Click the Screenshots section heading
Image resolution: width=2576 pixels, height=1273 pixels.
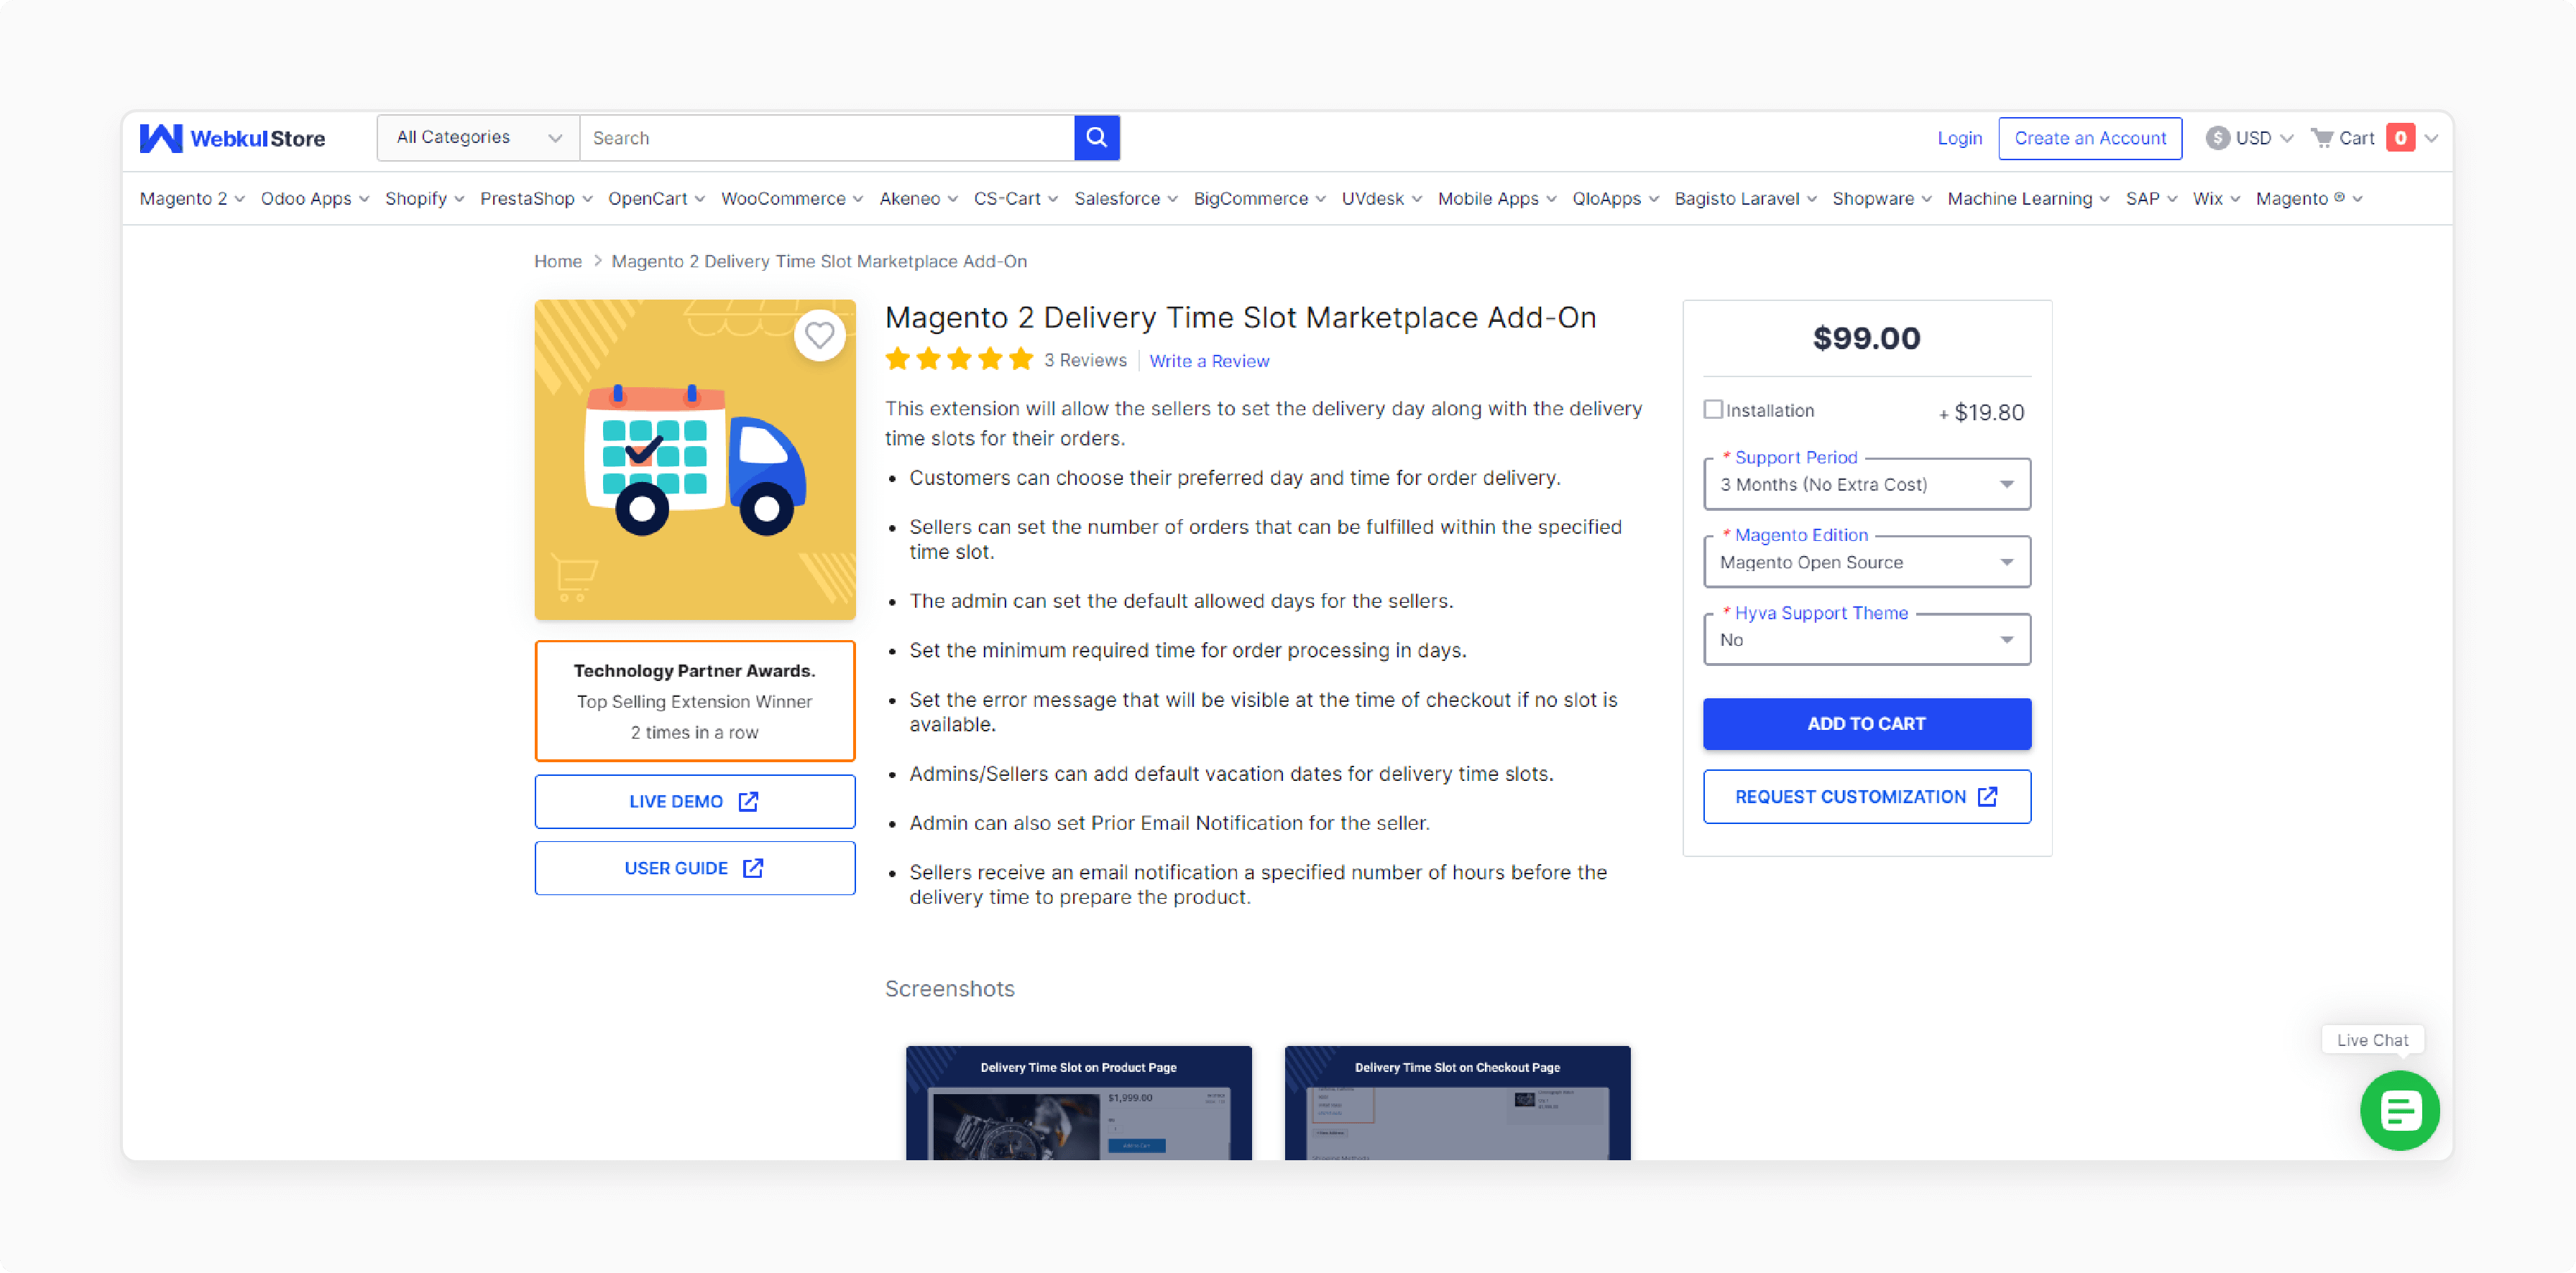coord(949,989)
